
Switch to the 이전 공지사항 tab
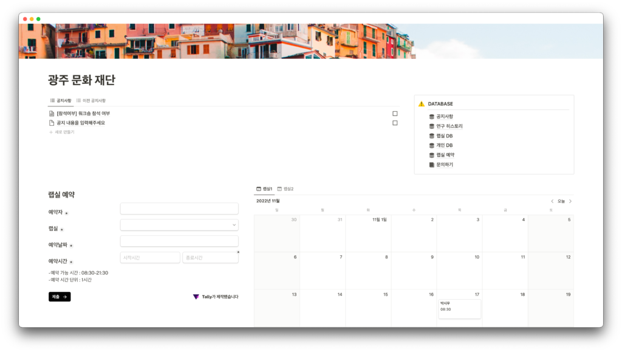[x=91, y=100]
